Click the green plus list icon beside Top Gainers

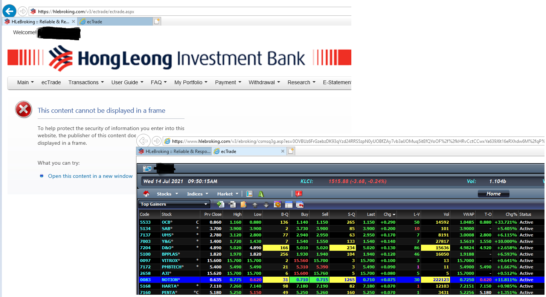click(x=221, y=205)
